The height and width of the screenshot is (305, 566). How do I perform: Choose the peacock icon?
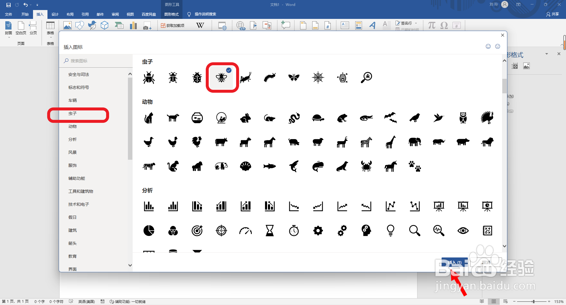click(487, 118)
